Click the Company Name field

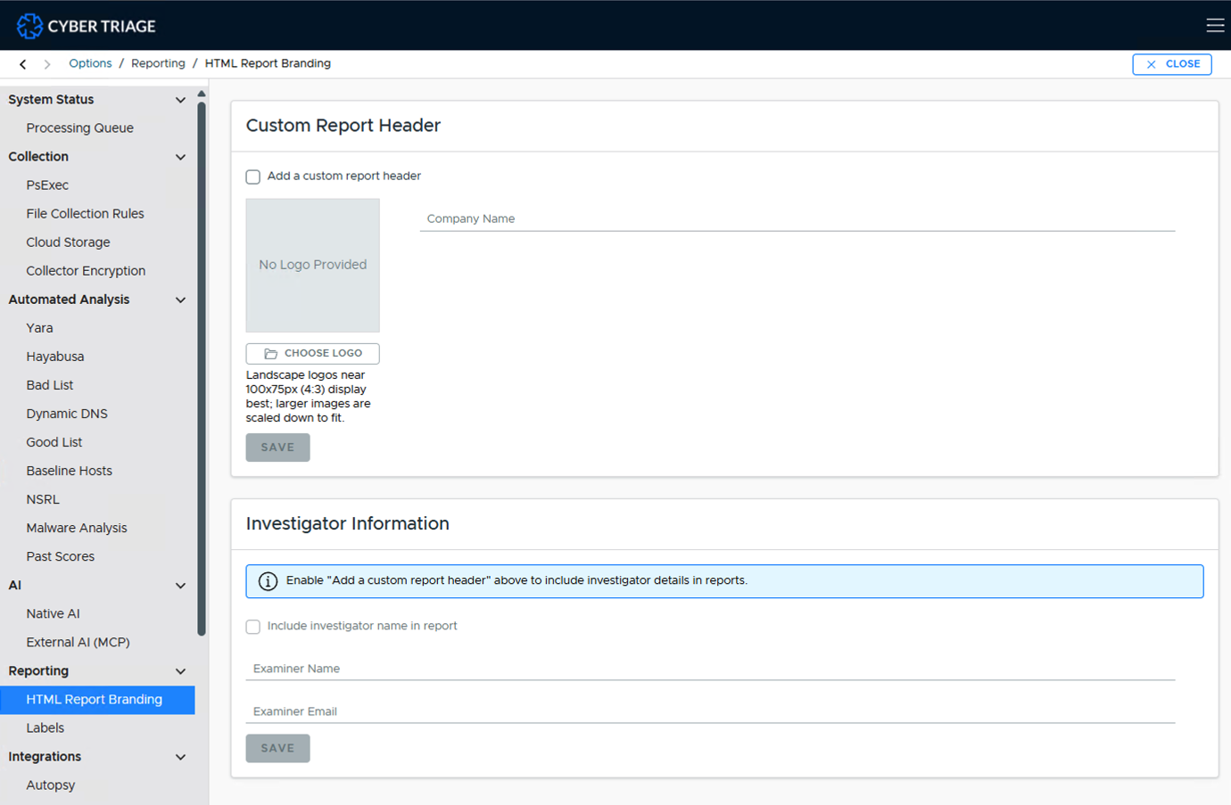[x=797, y=218]
